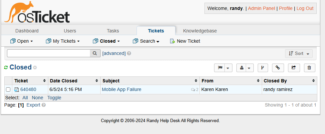Select All tickets link

25,98
